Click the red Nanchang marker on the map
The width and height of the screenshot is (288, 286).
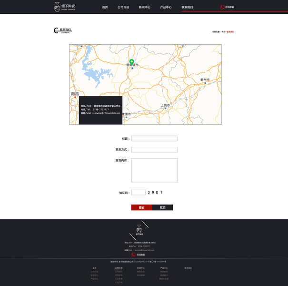tap(75, 97)
